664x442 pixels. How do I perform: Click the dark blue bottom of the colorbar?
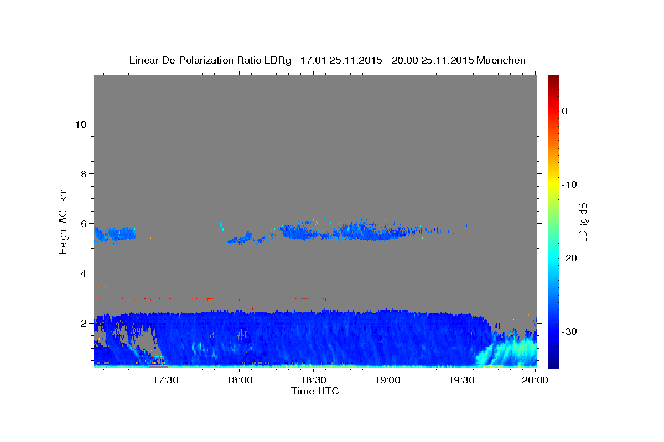(x=553, y=363)
